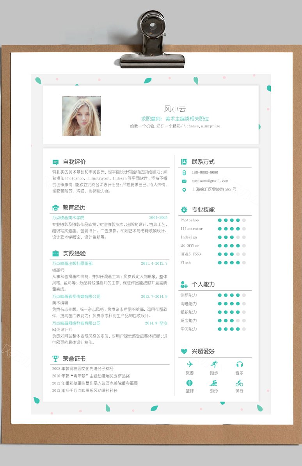The height and width of the screenshot is (466, 302).
Task: Click the airplane icon above 旅游
Action: 190,364
